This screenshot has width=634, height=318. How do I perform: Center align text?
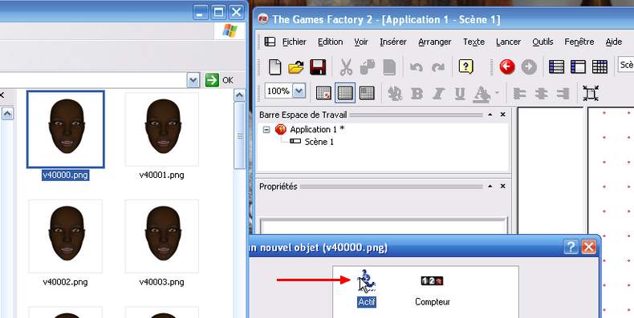[541, 94]
